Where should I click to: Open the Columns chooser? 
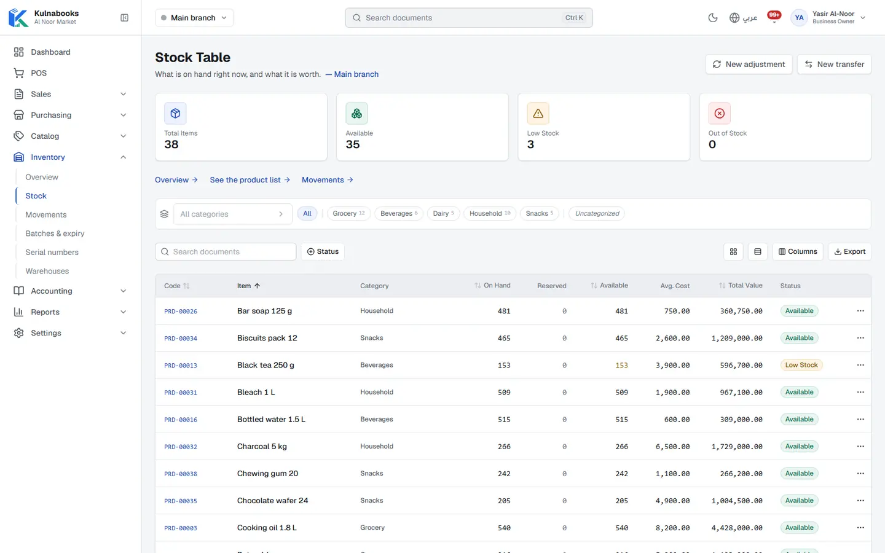tap(798, 251)
